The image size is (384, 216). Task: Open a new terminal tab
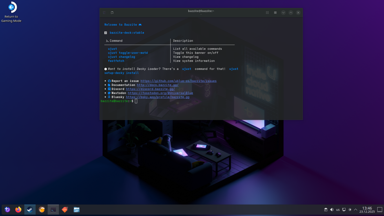(x=112, y=13)
